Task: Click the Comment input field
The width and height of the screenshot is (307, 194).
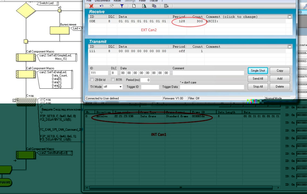Action: [x=208, y=73]
